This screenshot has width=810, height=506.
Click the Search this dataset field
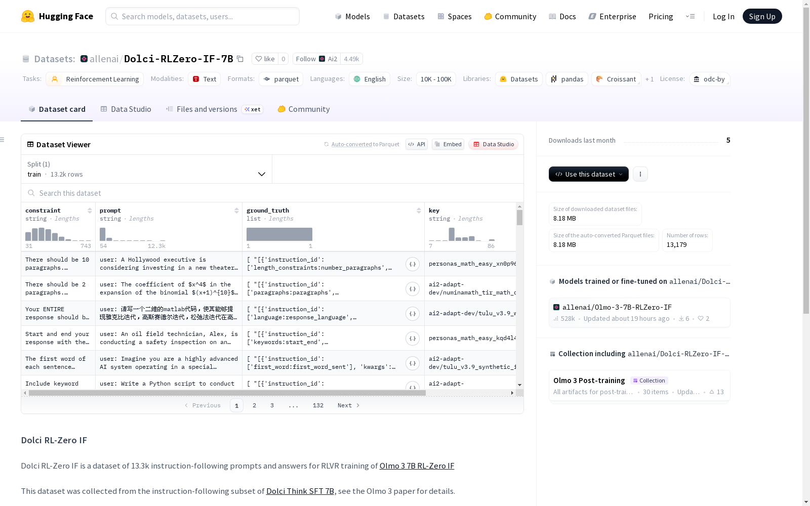(272, 193)
